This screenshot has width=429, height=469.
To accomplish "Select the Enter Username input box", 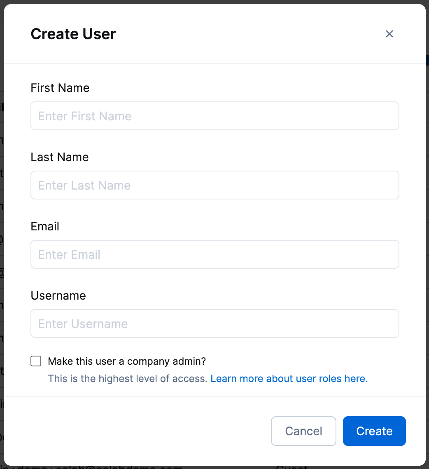I will pyautogui.click(x=214, y=324).
